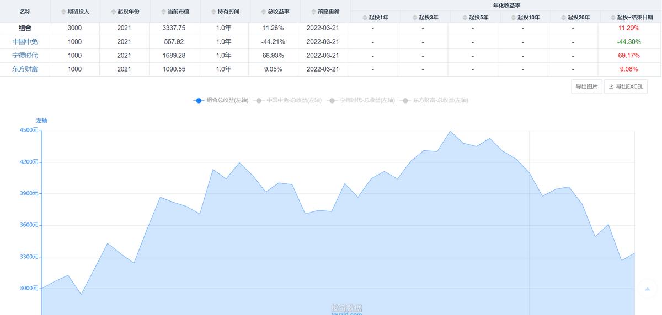Open the 中国中免 stock link

(25, 41)
